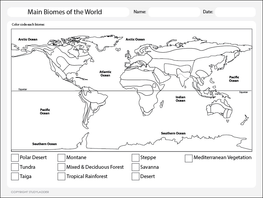Click the Main Biomes of the World title
Image resolution: width=263 pixels, height=198 pixels.
point(64,12)
